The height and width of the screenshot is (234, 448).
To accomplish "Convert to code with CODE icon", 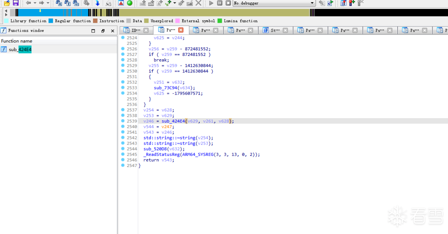I will (143, 3).
